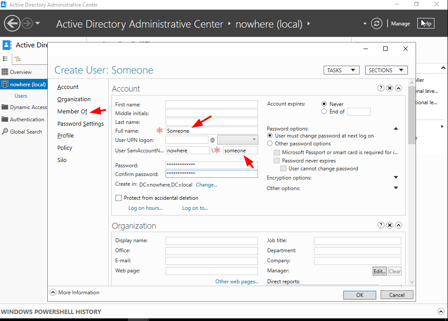Click the Job title field
This screenshot has width=448, height=321.
357,240
